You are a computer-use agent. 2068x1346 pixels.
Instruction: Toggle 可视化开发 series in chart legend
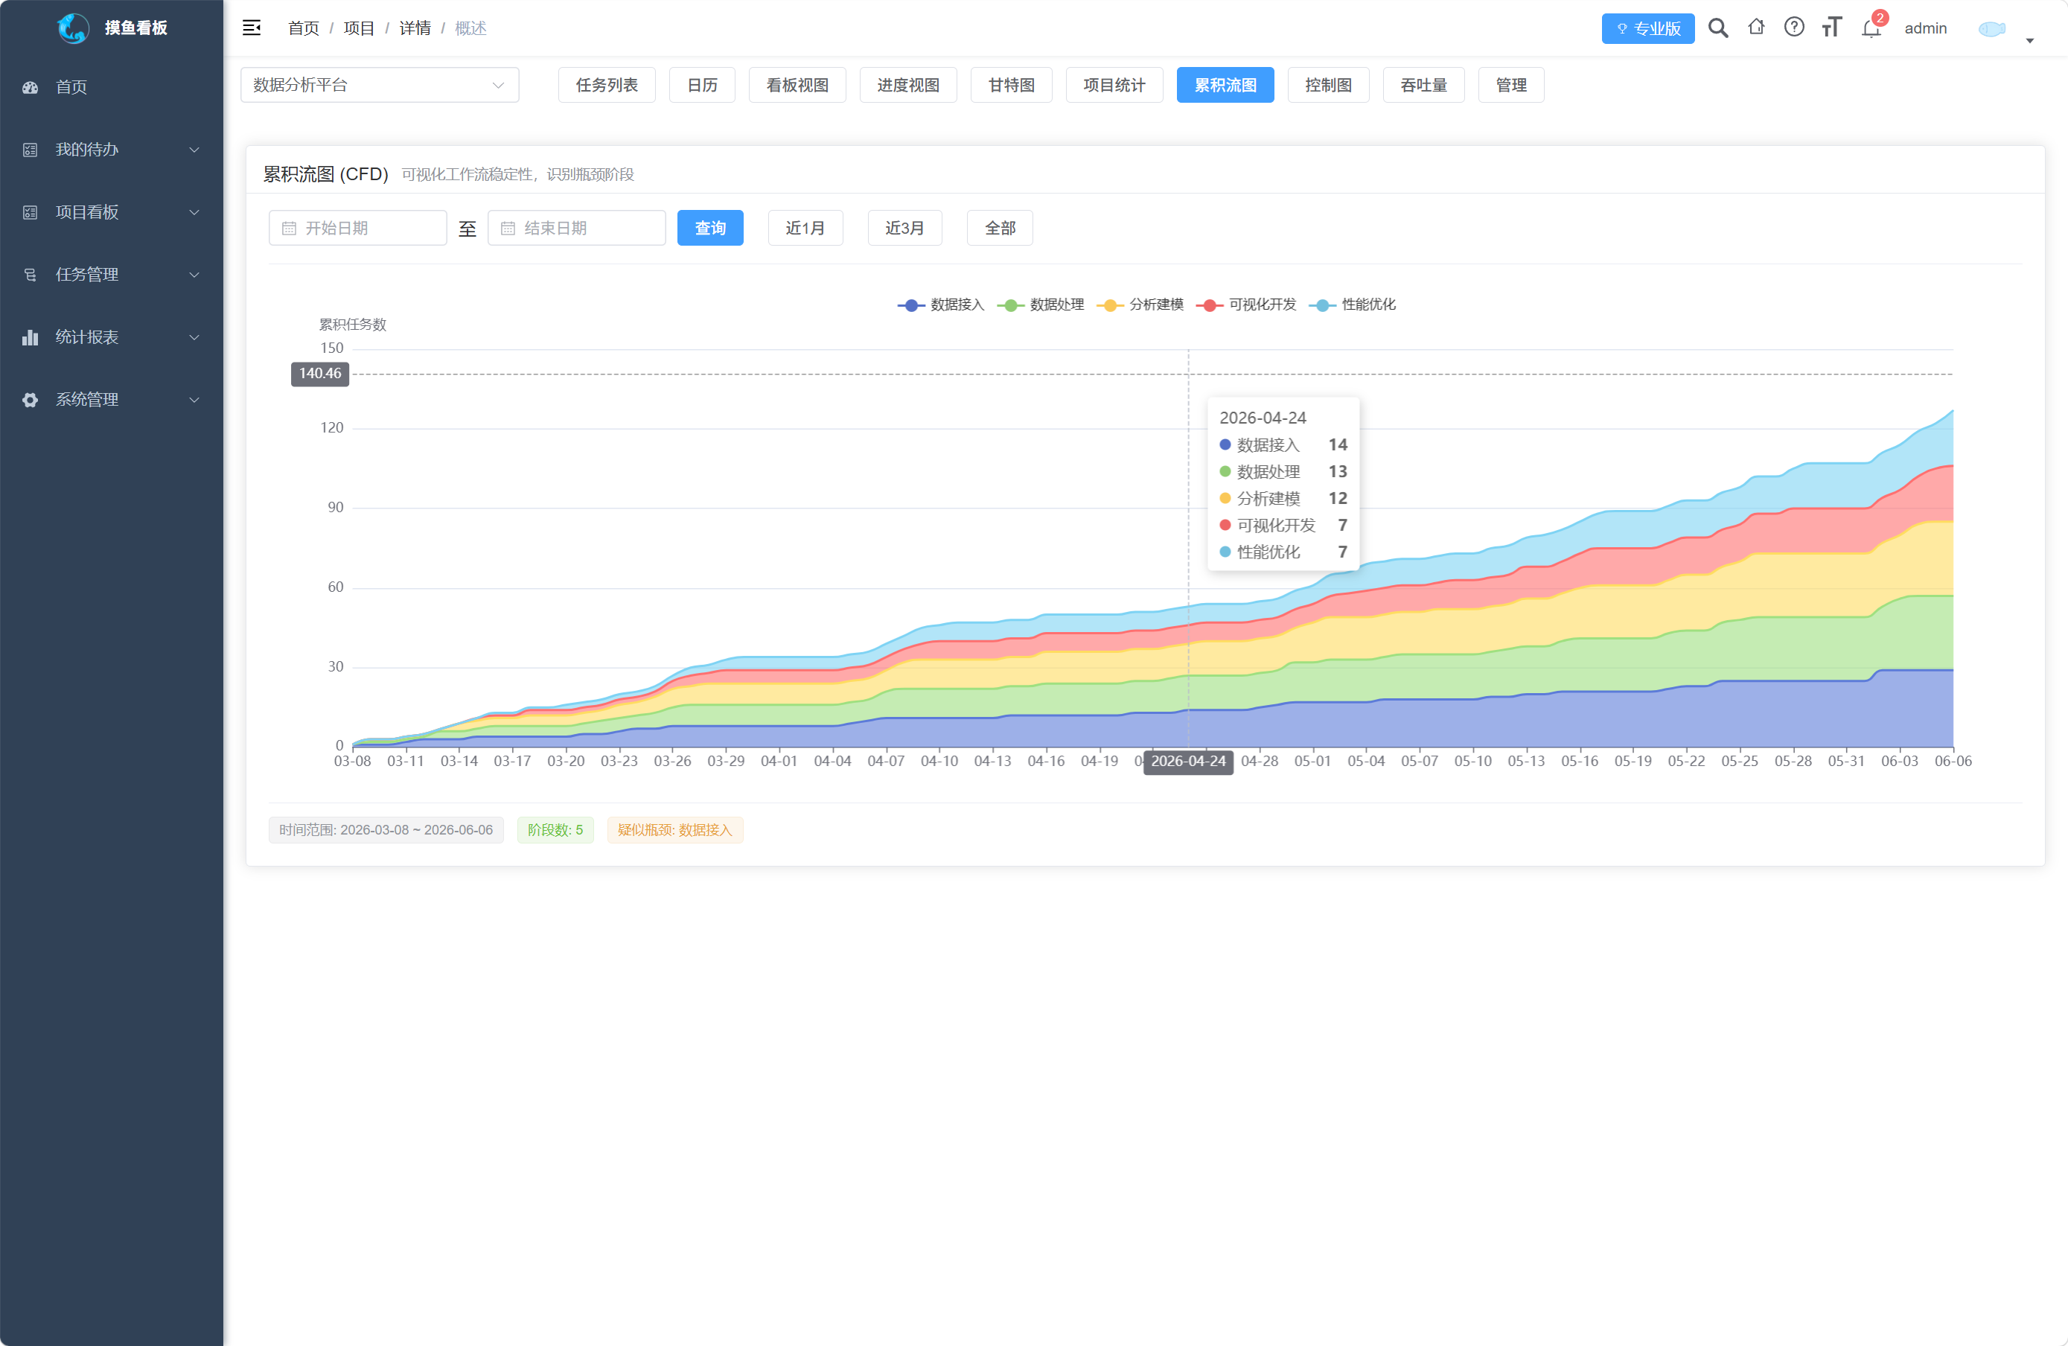tap(1246, 304)
